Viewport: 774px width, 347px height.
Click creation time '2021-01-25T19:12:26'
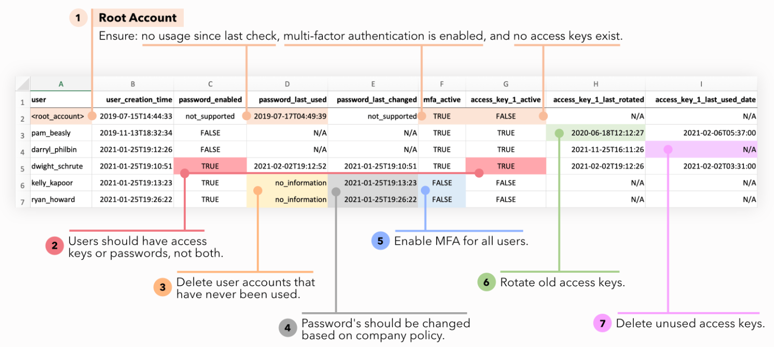coord(133,150)
